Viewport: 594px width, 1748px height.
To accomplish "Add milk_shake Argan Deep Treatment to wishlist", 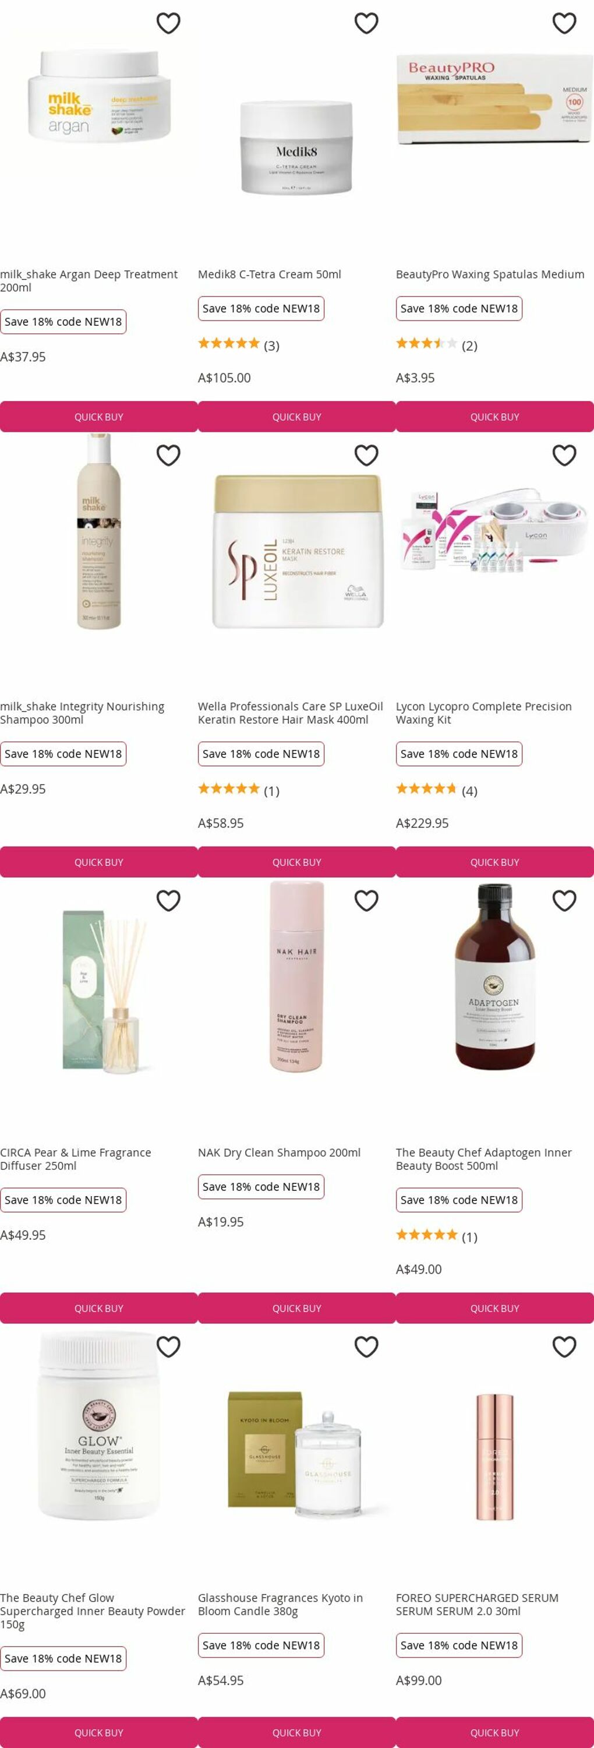I will click(168, 23).
